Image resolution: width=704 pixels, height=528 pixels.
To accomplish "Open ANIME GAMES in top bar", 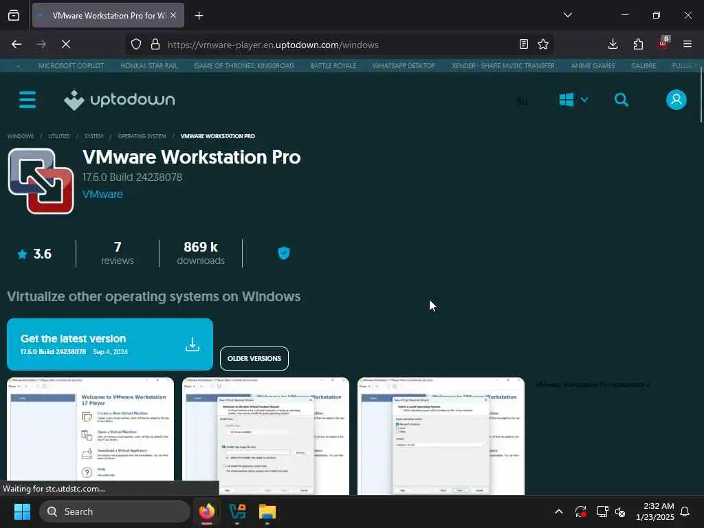I will coord(593,65).
